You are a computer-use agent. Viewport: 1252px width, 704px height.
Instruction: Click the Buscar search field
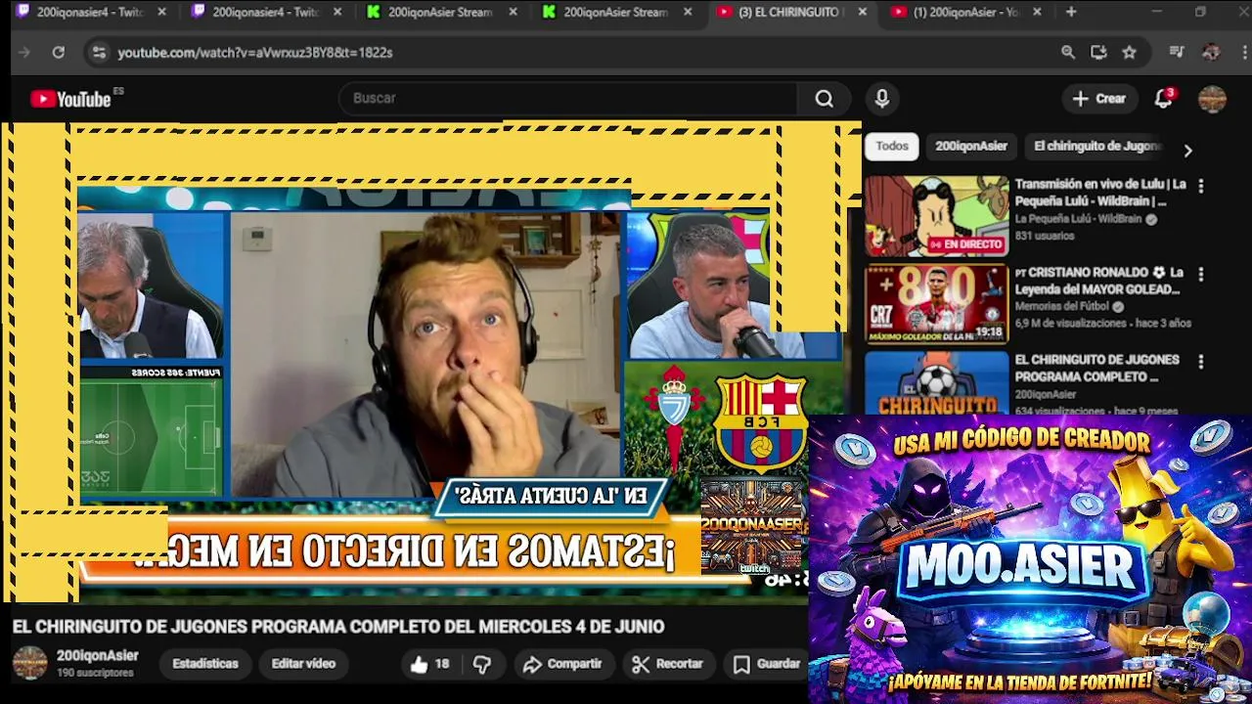(567, 98)
